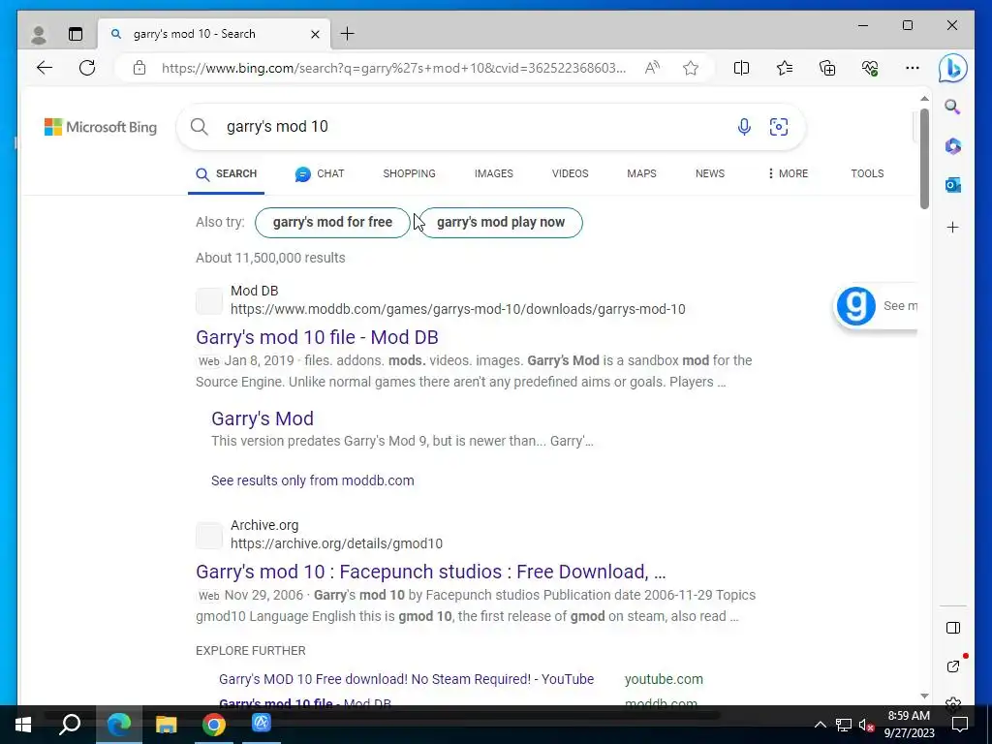Switch to the SHOPPING tab

[x=410, y=173]
